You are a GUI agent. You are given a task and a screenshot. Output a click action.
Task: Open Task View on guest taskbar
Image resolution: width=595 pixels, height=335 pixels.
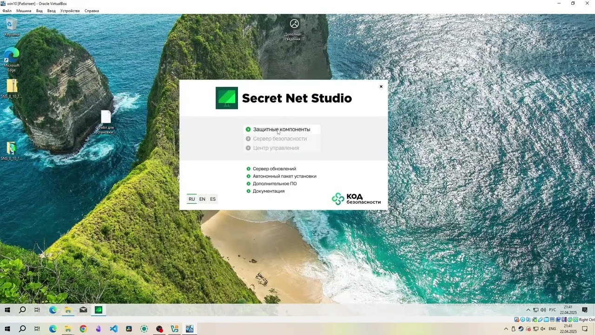click(x=37, y=310)
